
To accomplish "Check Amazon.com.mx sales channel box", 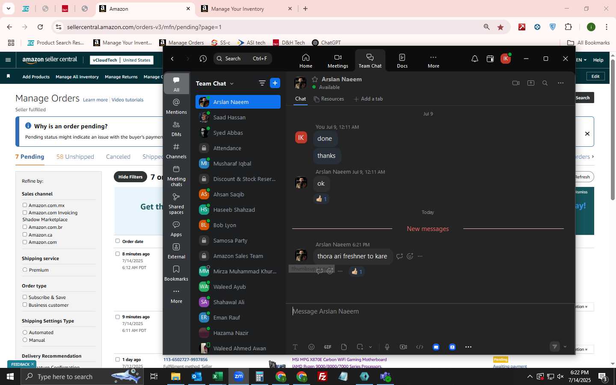I will [x=25, y=205].
